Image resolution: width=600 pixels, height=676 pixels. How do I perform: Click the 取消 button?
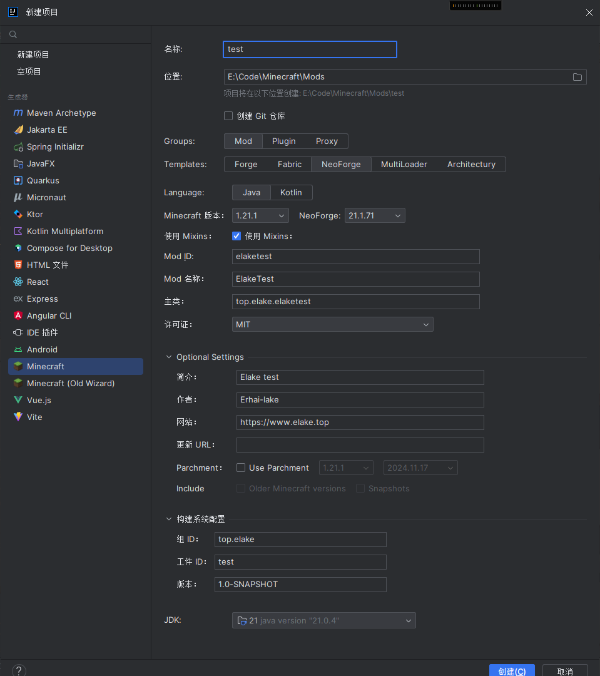point(565,670)
